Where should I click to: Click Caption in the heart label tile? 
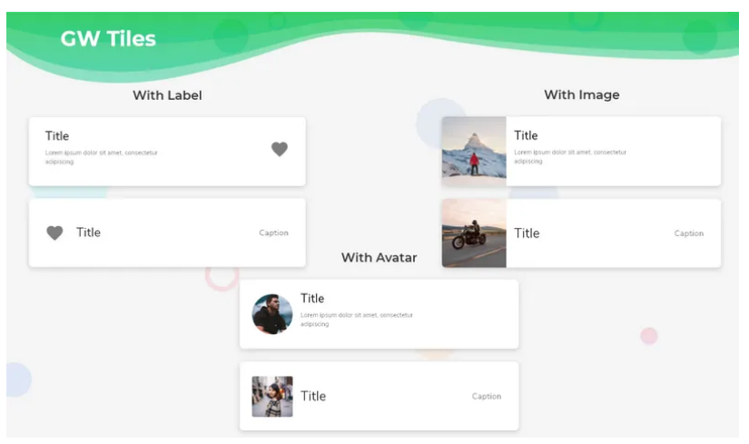coord(273,233)
